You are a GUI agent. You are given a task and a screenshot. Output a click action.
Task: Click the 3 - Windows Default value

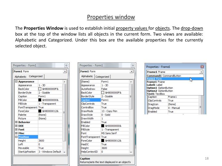click(50, 152)
